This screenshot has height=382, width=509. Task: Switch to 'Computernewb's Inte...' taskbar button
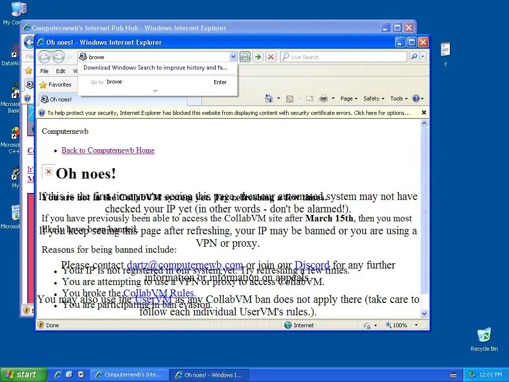click(129, 375)
